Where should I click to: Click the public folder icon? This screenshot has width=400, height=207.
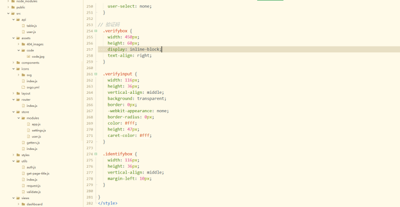pos(13,7)
